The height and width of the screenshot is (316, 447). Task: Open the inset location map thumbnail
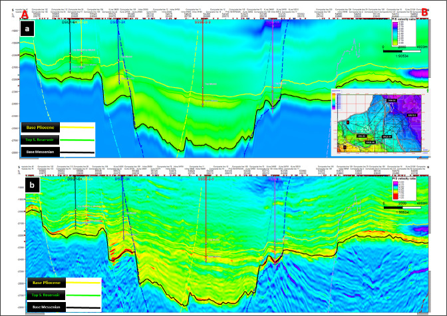point(380,122)
